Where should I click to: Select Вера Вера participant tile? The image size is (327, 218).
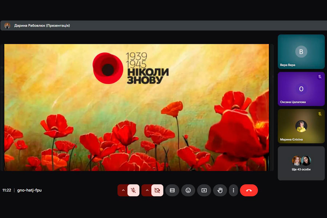point(301,52)
